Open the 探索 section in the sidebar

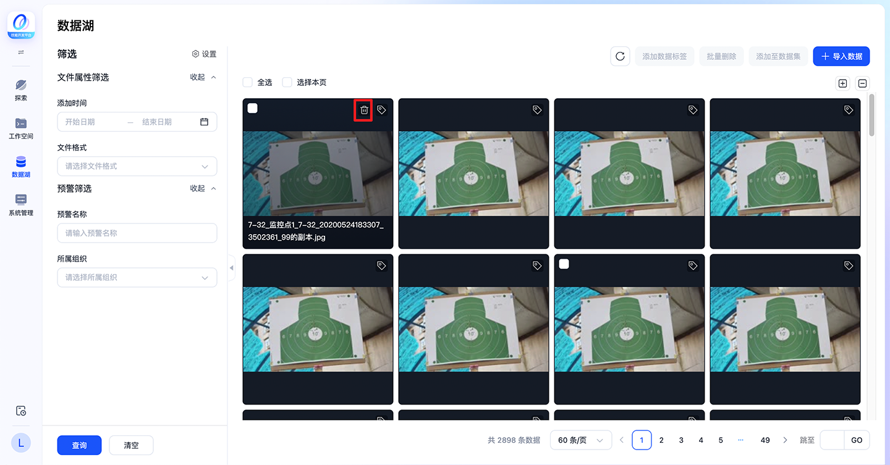21,90
